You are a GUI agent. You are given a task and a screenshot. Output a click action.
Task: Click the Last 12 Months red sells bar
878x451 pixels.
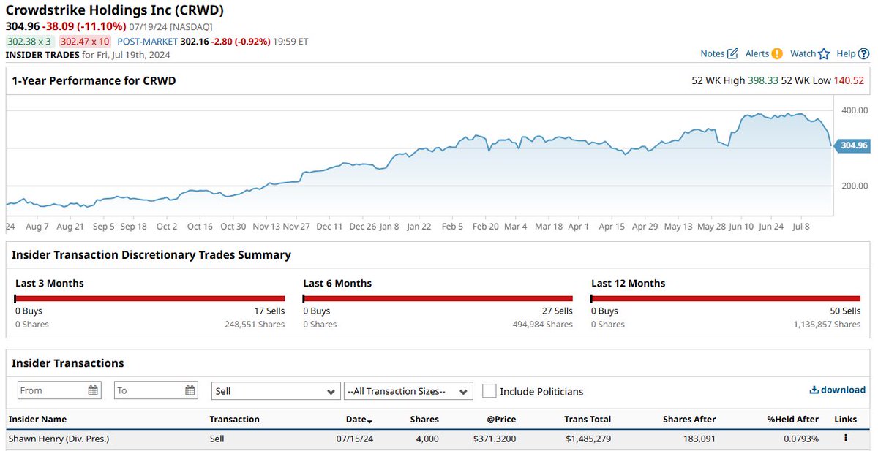726,298
